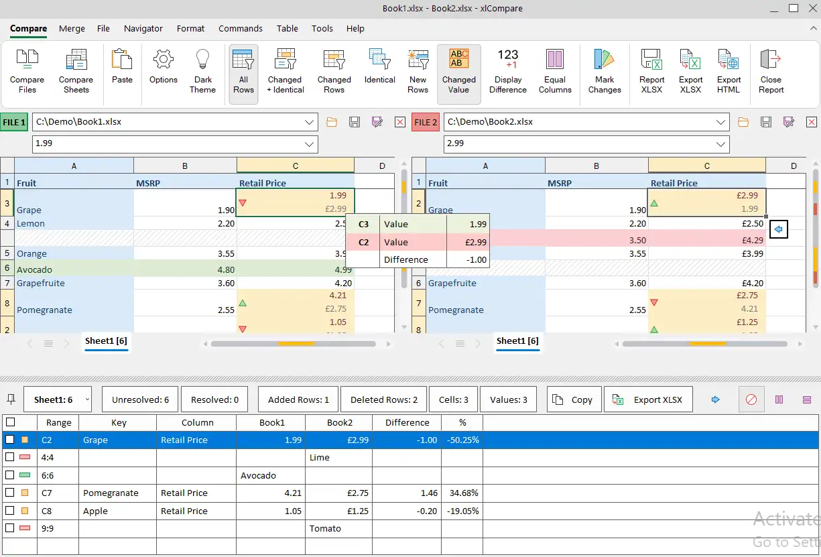Click Added Rows: 1 filter
The width and height of the screenshot is (821, 557).
tap(298, 399)
